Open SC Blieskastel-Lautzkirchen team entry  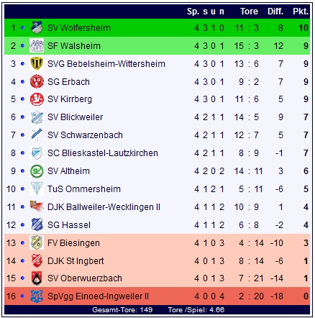(x=103, y=153)
